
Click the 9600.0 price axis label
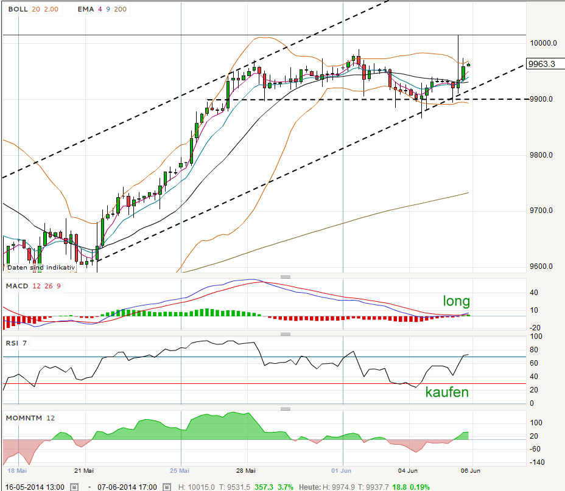pos(541,266)
